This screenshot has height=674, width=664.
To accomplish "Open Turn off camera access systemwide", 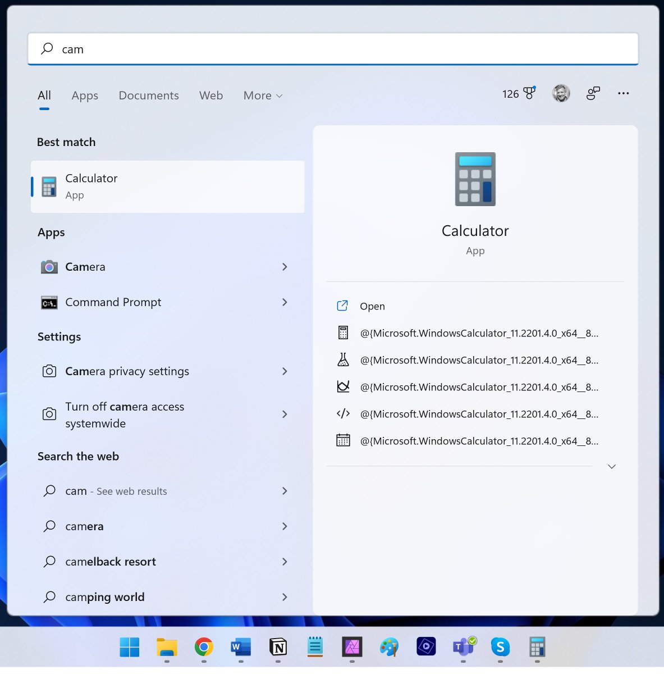I will 168,415.
